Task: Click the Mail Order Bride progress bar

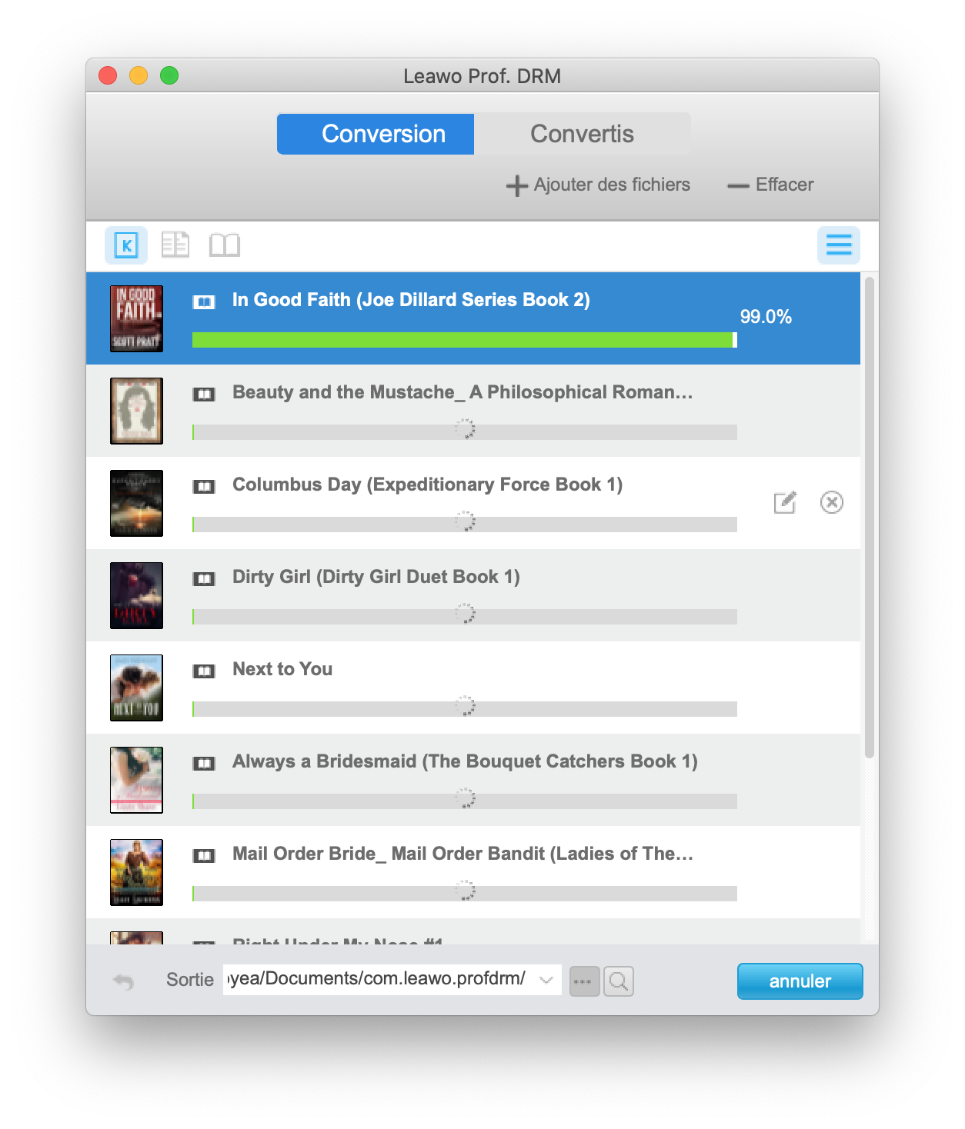Action: click(464, 894)
